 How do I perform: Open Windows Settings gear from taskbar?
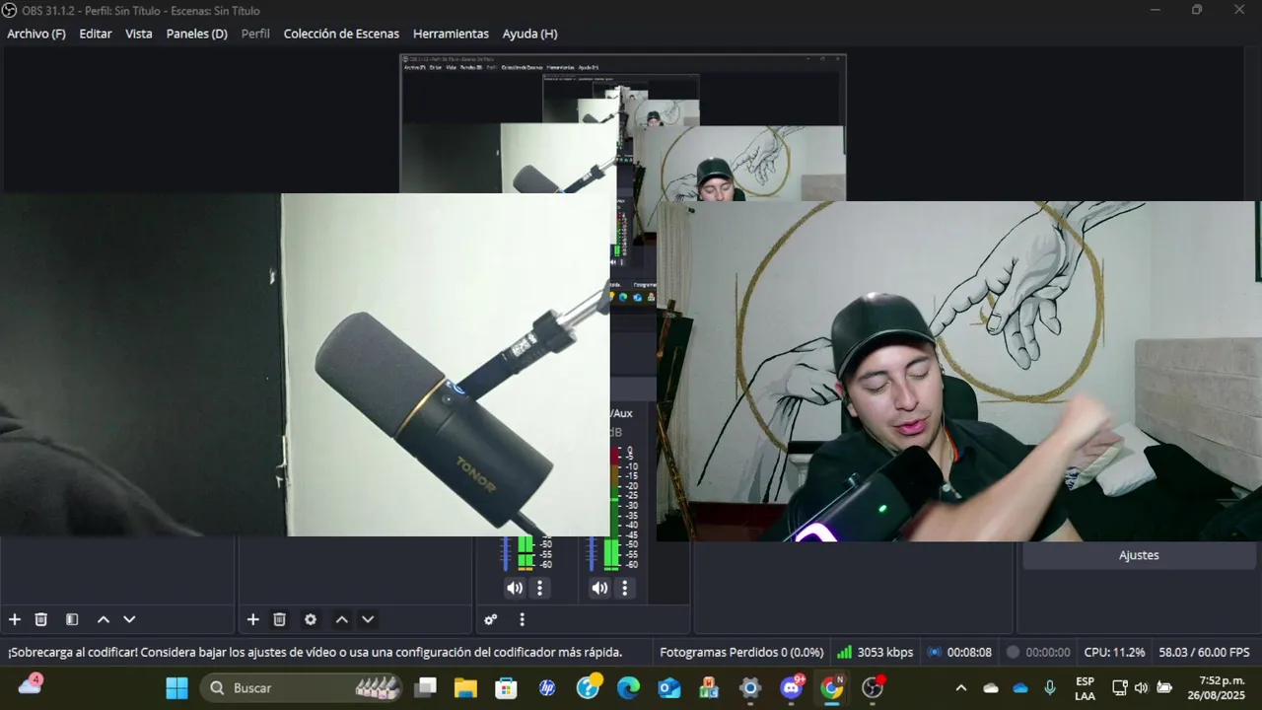tap(750, 687)
